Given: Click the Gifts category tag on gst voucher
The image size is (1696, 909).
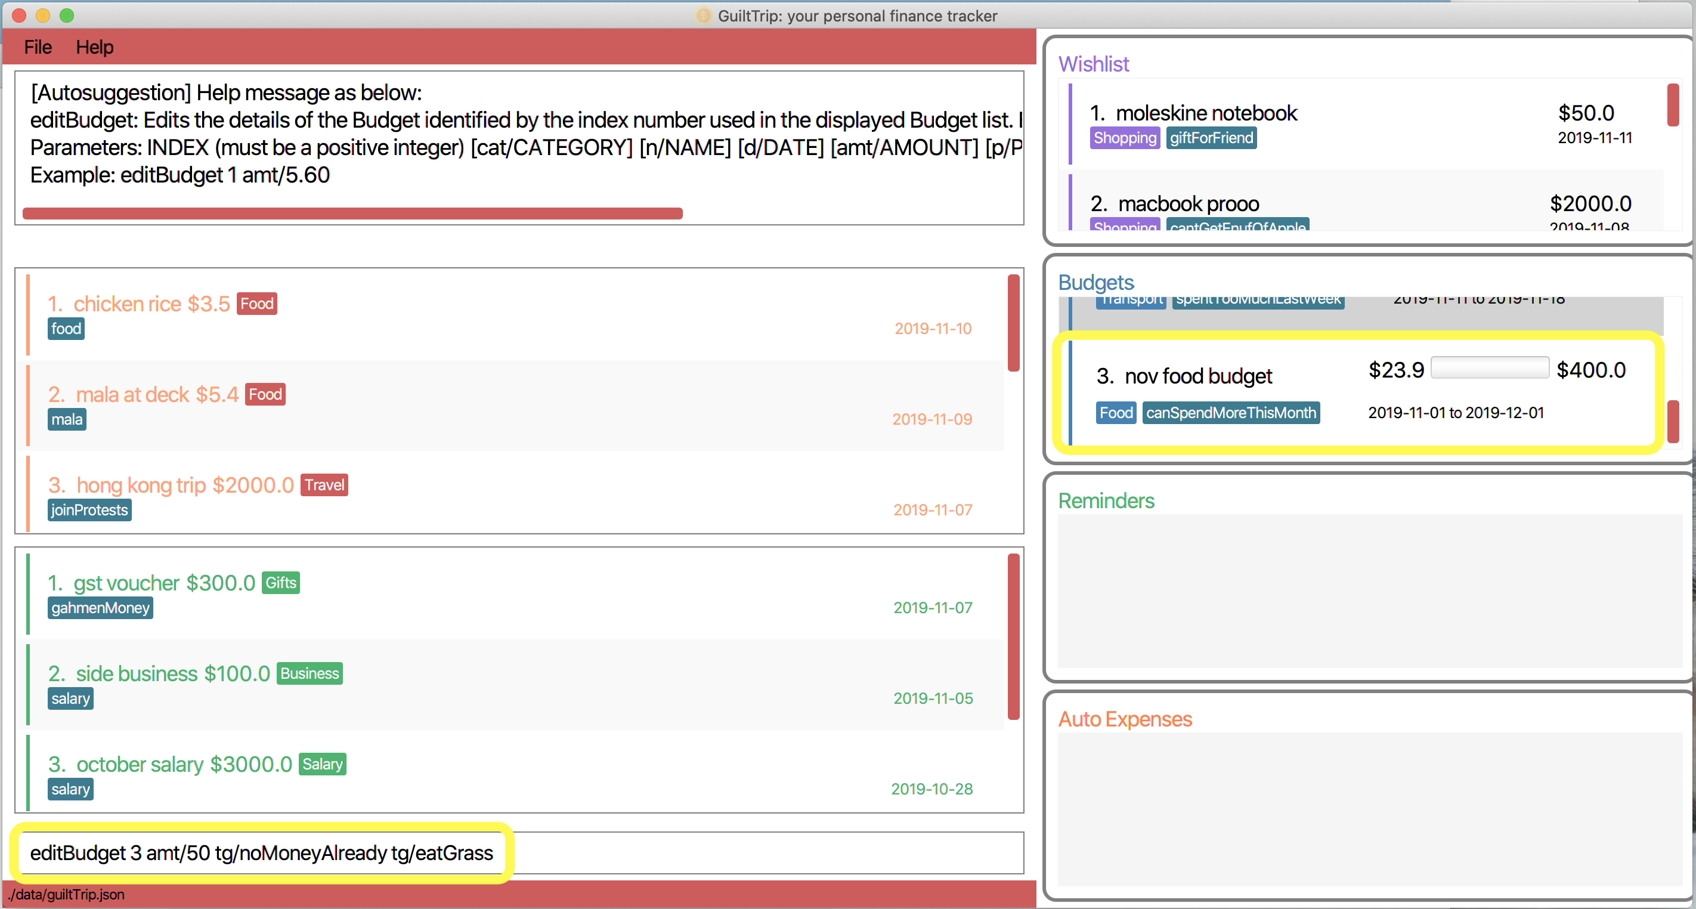Looking at the screenshot, I should coord(279,582).
